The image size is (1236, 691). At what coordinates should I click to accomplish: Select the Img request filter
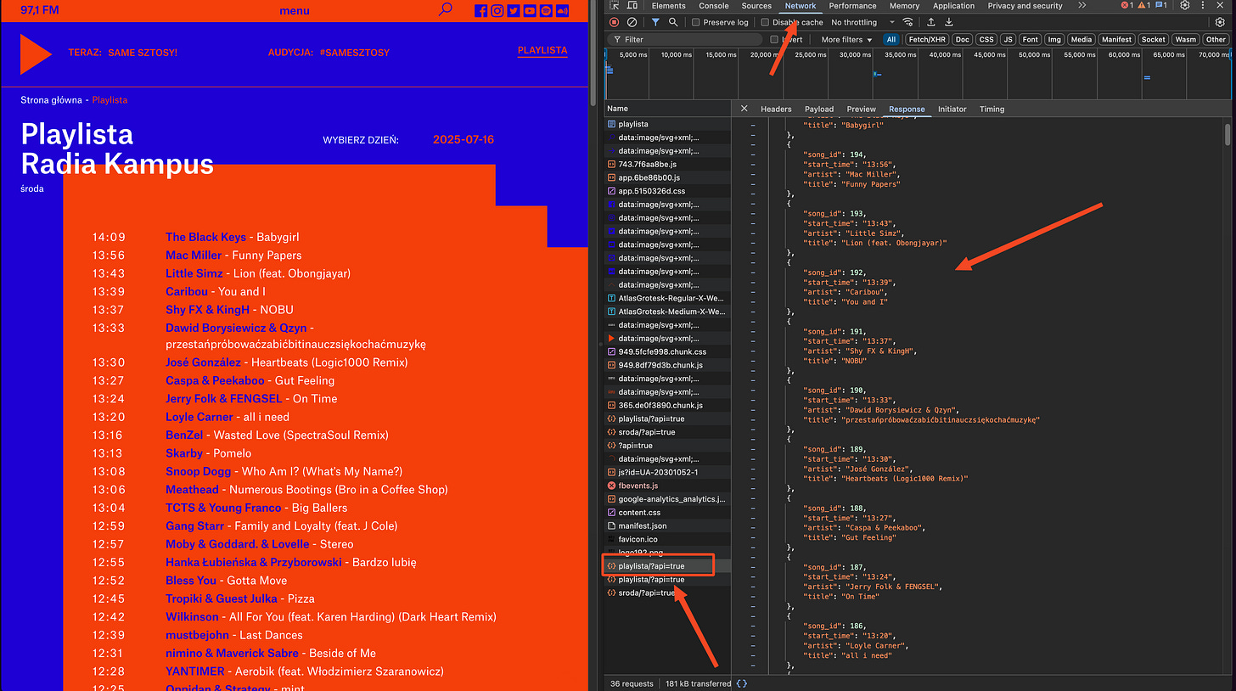[1053, 39]
